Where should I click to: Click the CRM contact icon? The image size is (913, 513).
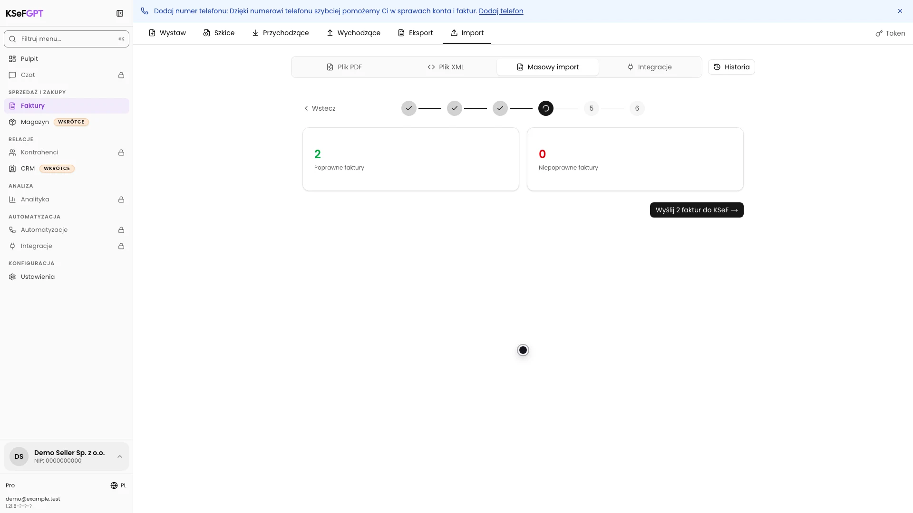point(12,169)
